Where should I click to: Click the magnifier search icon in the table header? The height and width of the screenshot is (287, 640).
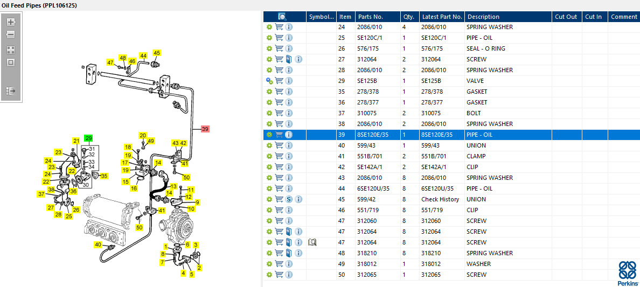(282, 17)
